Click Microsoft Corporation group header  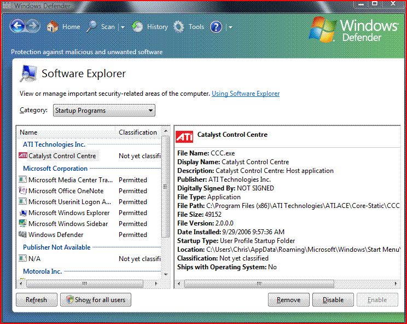pos(55,169)
